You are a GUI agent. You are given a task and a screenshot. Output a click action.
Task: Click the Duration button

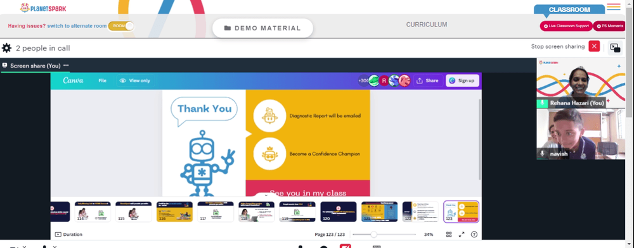68,234
